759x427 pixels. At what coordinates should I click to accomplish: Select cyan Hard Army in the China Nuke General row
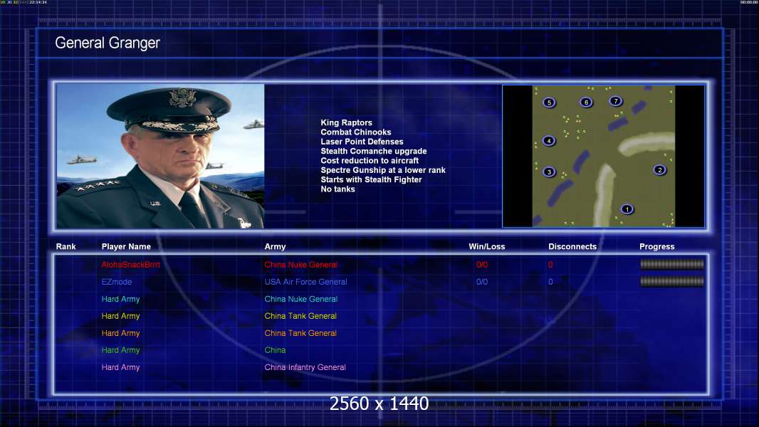click(x=120, y=300)
